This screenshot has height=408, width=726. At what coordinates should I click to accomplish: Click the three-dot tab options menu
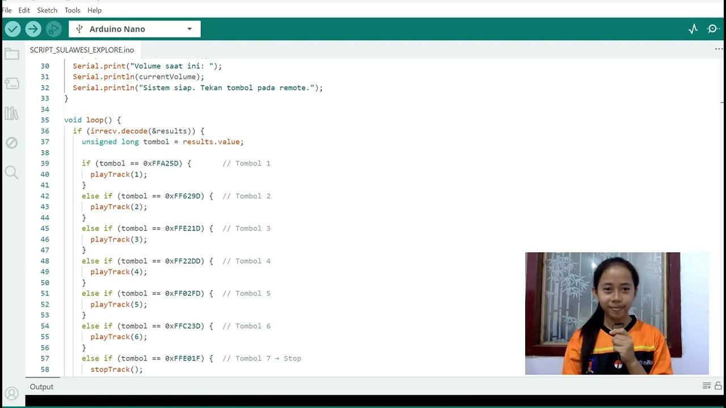point(719,49)
